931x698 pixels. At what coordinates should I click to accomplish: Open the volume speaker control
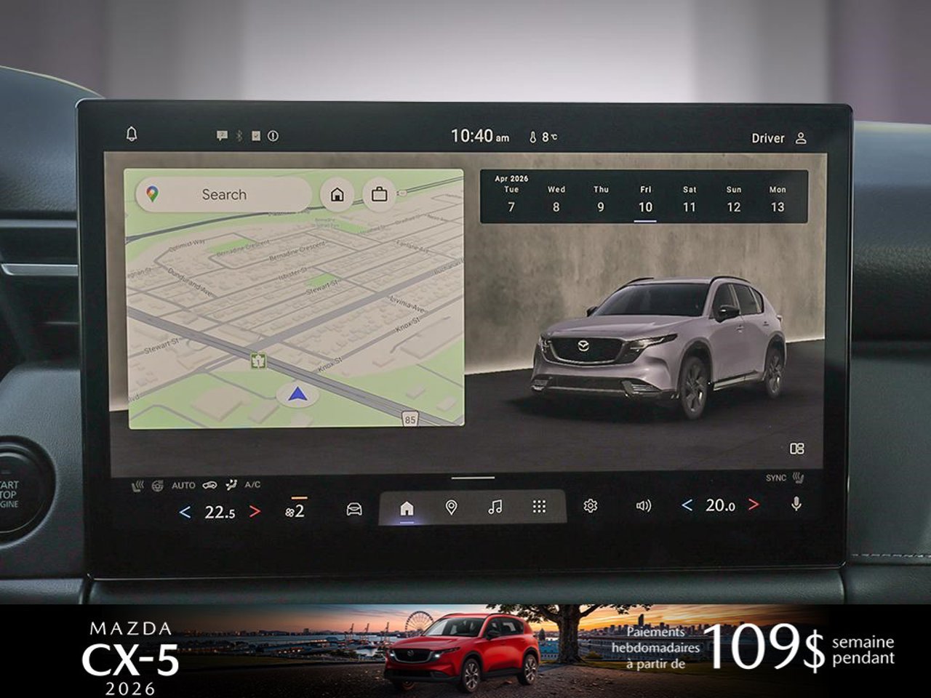click(x=644, y=505)
